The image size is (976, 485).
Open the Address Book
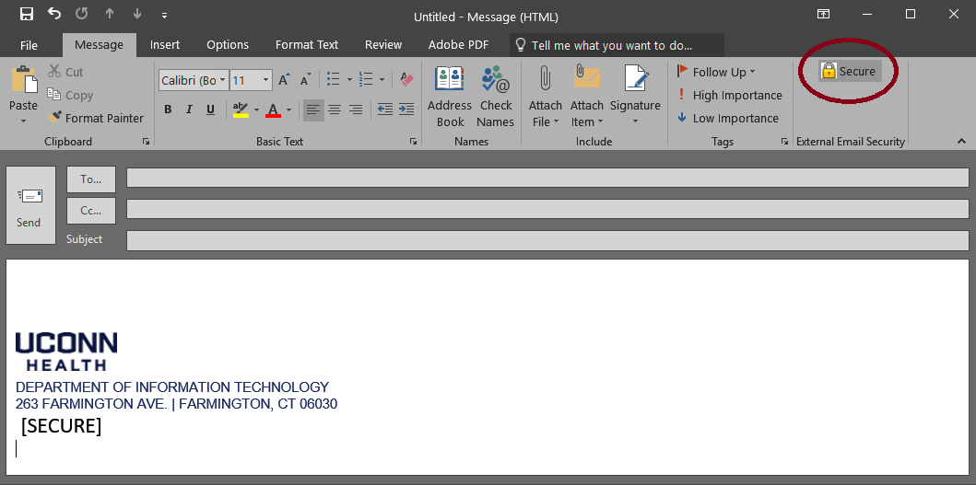(x=450, y=96)
